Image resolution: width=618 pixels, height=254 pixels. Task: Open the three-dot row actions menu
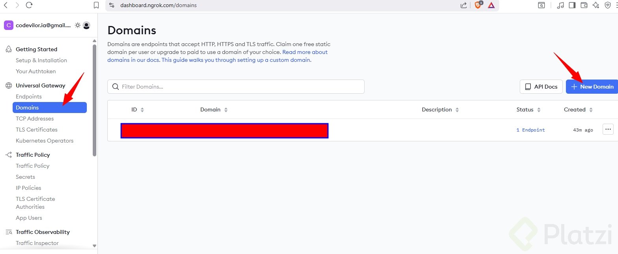608,129
